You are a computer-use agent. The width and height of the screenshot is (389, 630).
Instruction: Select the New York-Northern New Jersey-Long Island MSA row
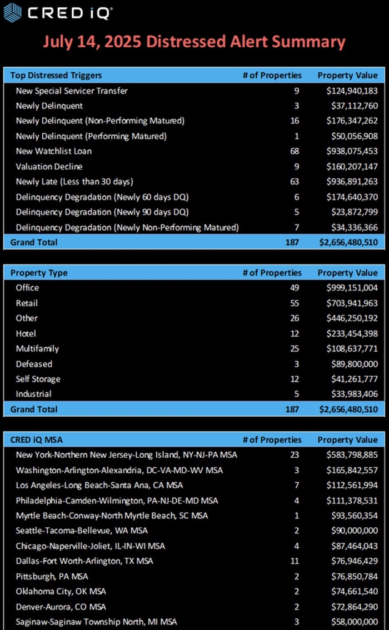coord(126,455)
